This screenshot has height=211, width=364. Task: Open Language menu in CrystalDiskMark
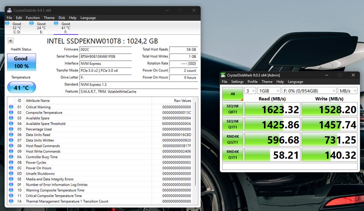point(295,82)
